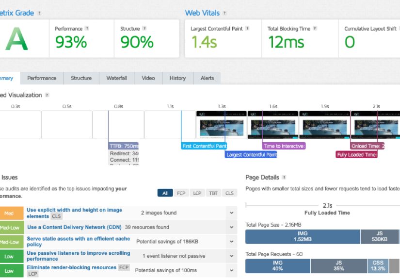Expand the explicit width and height issue

click(x=232, y=213)
